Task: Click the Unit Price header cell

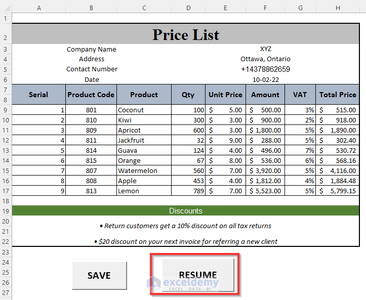Action: click(x=225, y=95)
